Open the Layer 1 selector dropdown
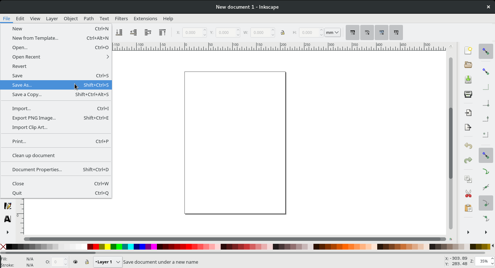The height and width of the screenshot is (268, 495). tap(108, 261)
